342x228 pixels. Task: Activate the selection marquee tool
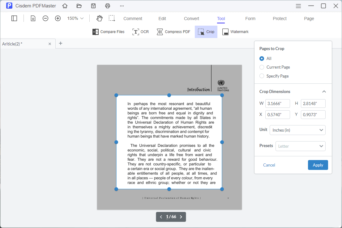pos(112,18)
